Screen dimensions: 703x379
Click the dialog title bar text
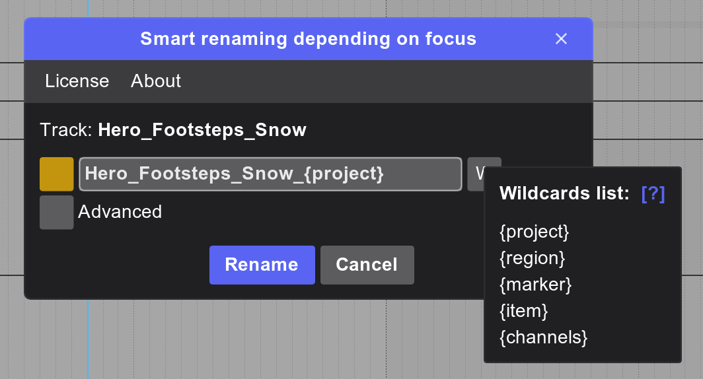[308, 39]
